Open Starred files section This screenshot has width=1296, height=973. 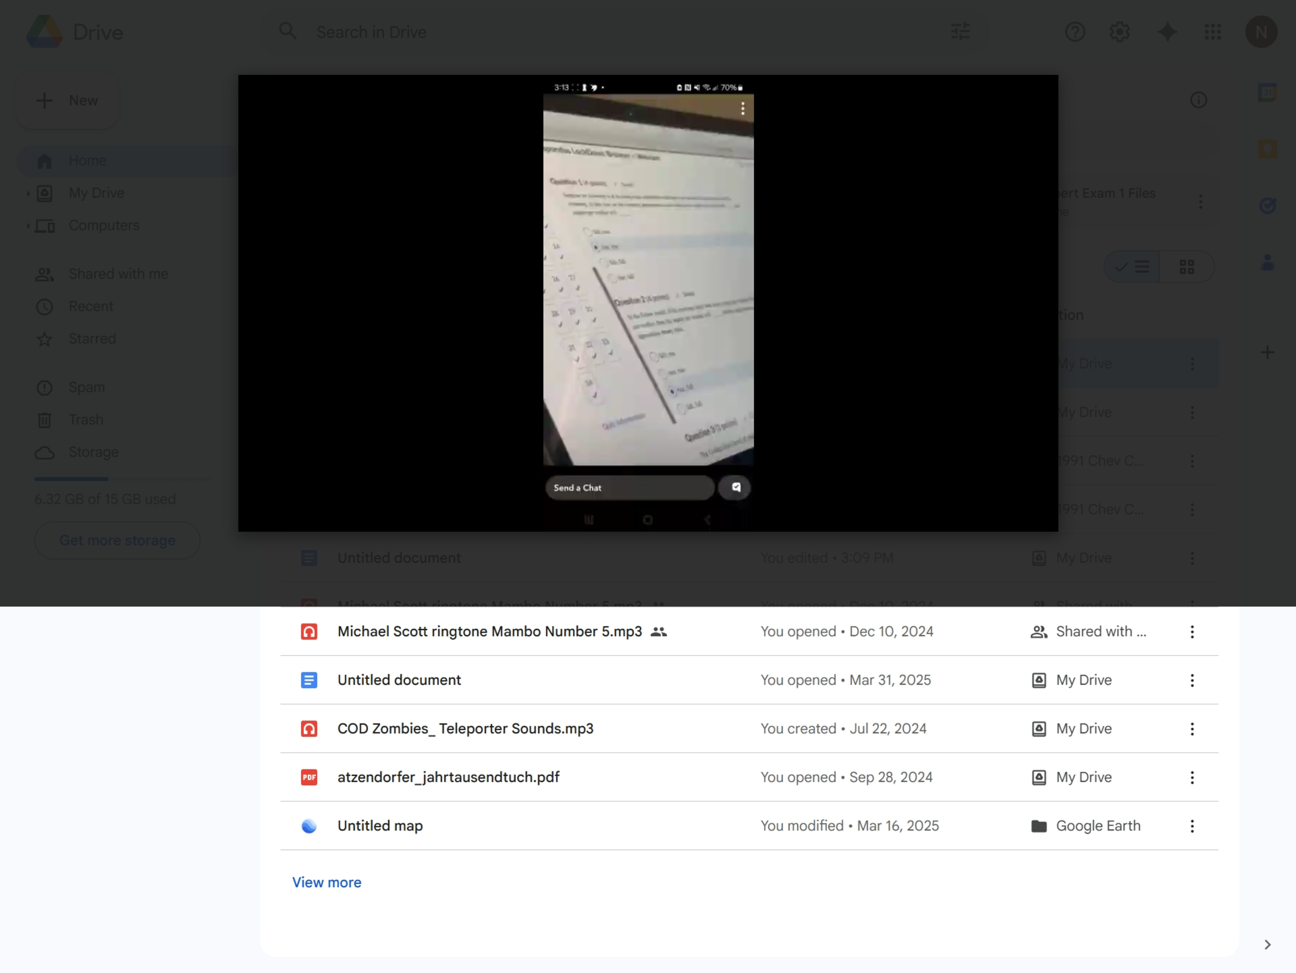click(x=92, y=339)
